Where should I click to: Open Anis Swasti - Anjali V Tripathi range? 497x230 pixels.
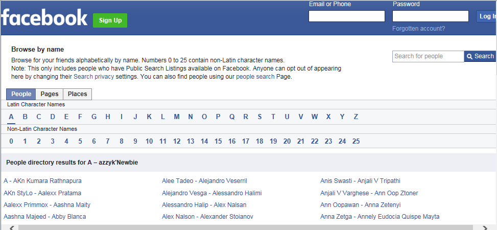click(x=360, y=181)
